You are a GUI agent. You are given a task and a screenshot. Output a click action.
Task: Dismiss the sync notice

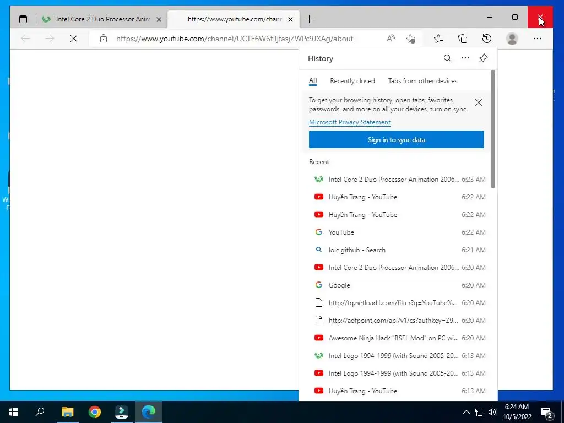click(479, 102)
